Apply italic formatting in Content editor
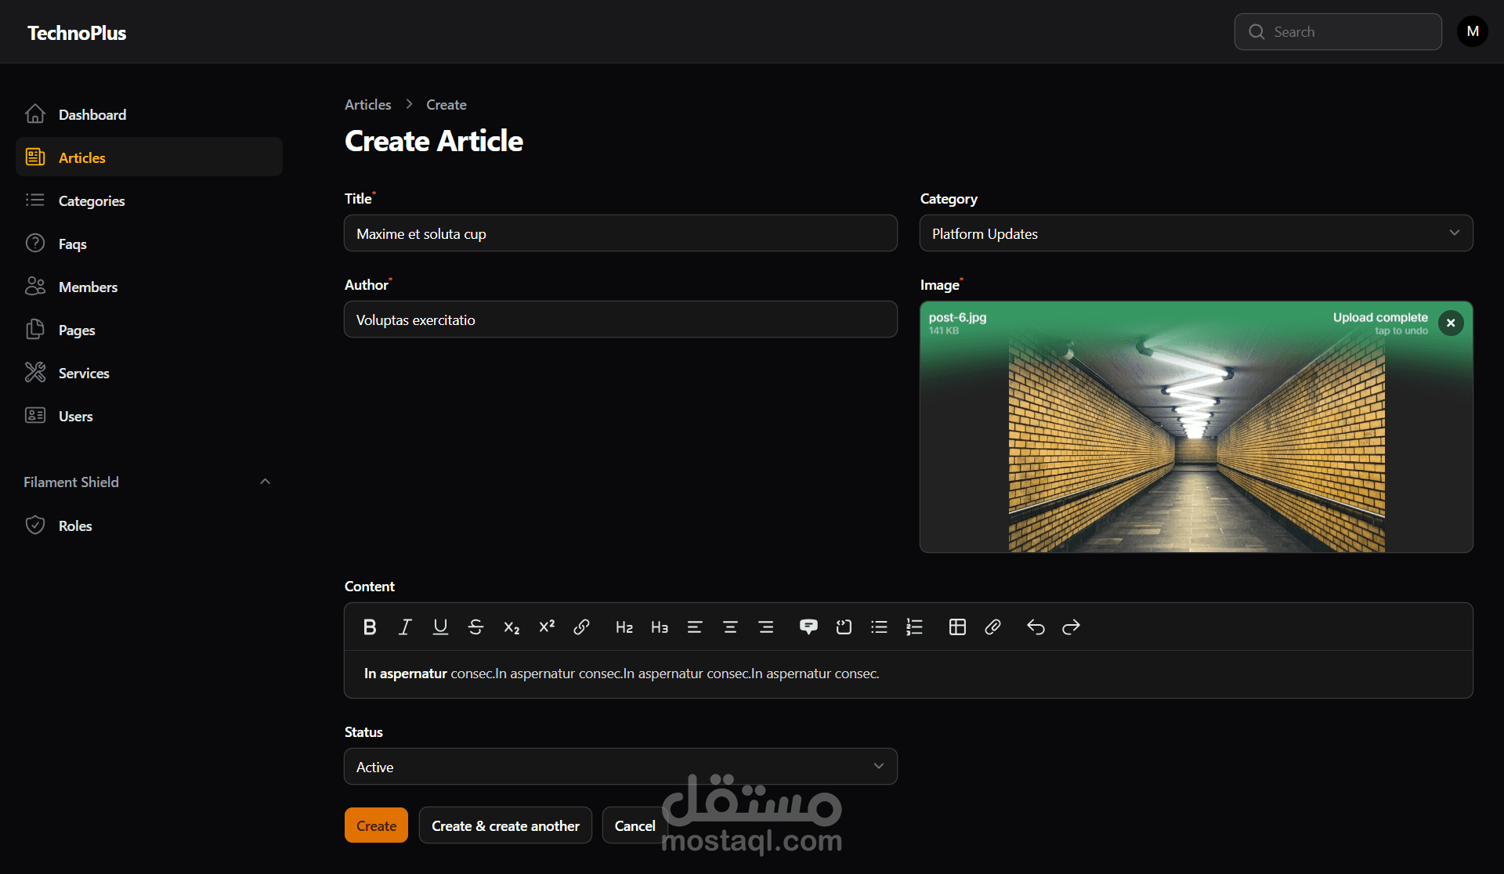Viewport: 1504px width, 874px height. click(x=405, y=627)
